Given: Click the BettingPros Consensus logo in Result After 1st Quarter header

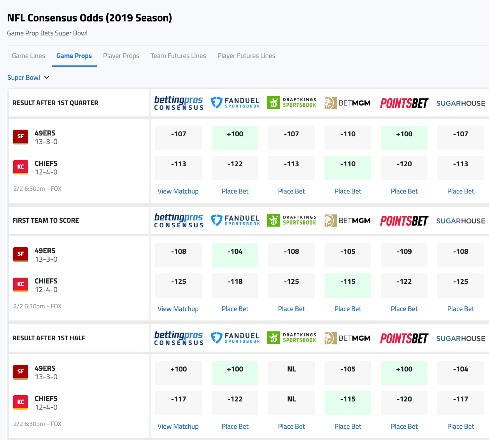Looking at the screenshot, I should point(179,103).
